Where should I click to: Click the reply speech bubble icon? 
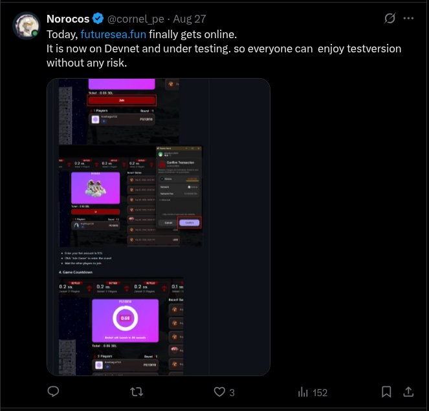pos(54,392)
